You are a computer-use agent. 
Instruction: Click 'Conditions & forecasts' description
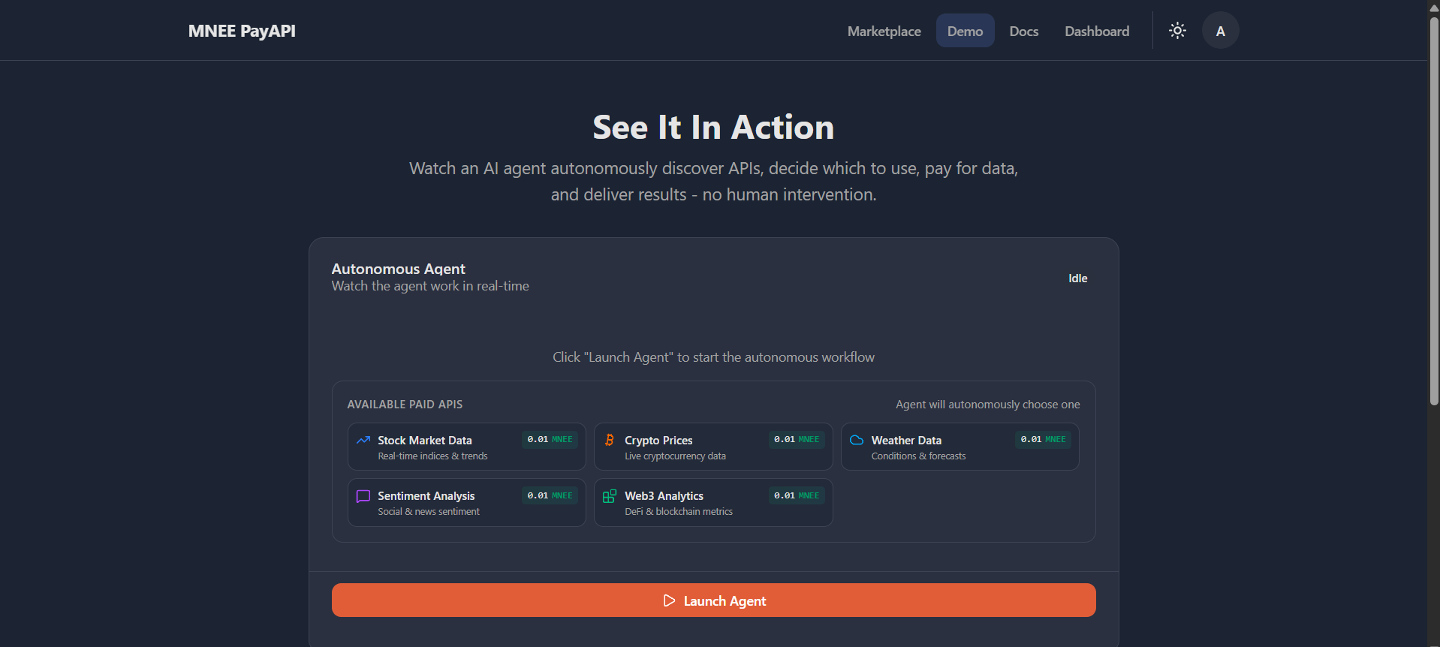point(918,456)
